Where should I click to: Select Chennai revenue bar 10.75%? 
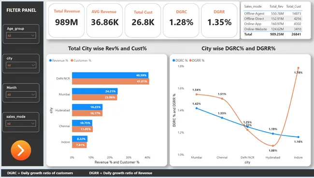[82, 123]
